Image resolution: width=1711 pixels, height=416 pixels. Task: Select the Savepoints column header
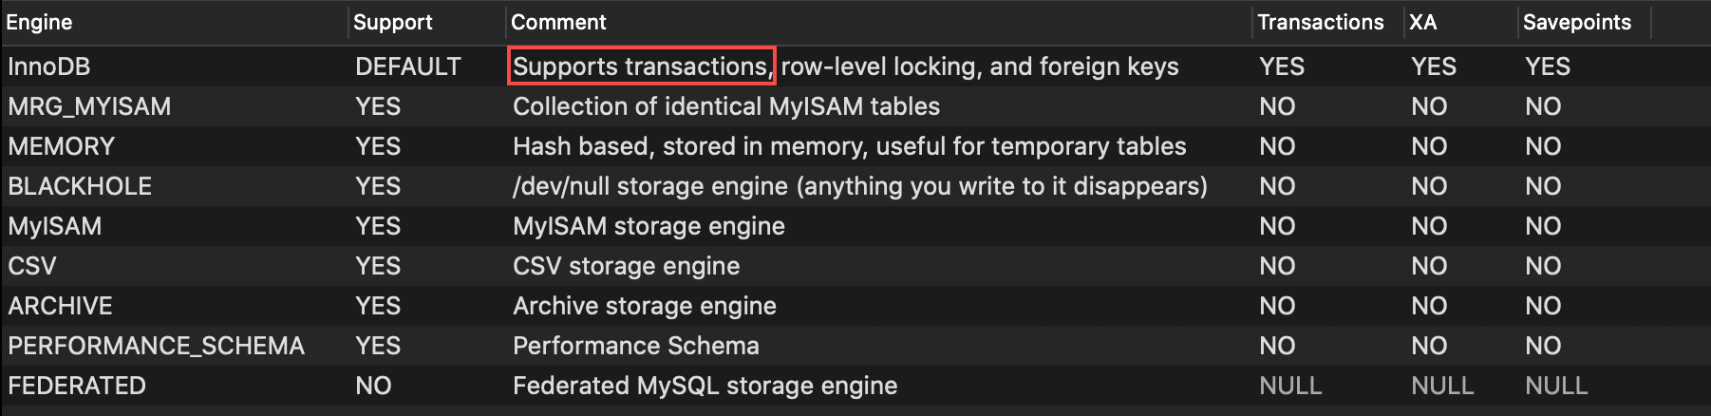(x=1576, y=22)
